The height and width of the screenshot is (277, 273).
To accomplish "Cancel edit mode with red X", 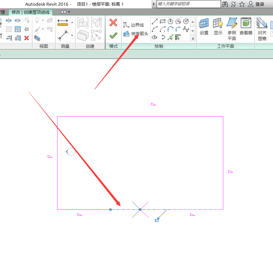I will click(113, 23).
